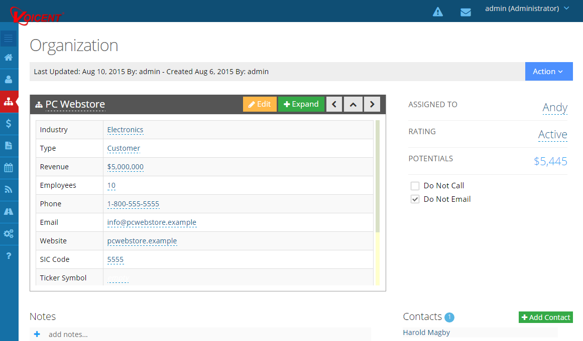Click the Edit button for PC Webstore
The height and width of the screenshot is (341, 583).
pos(260,104)
